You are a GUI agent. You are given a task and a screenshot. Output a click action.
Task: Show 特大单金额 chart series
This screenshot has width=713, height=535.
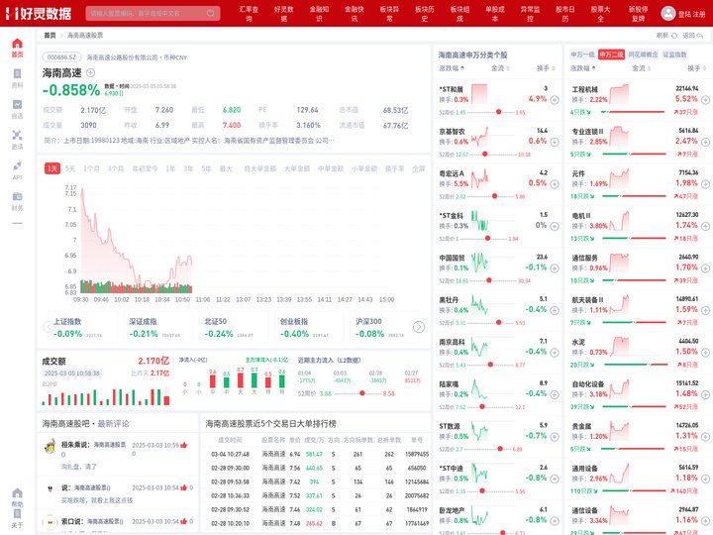(260, 168)
